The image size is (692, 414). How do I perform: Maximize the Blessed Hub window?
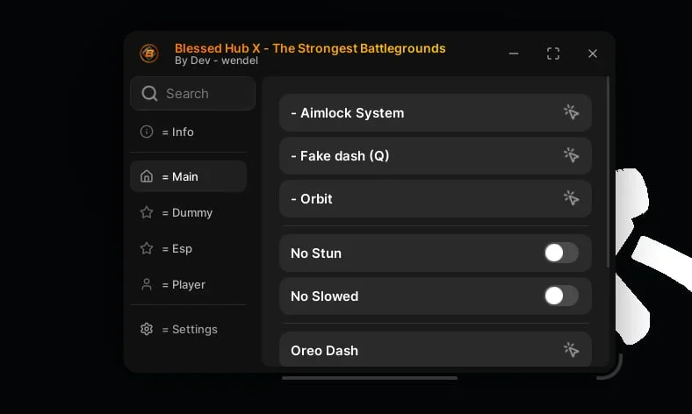[553, 54]
